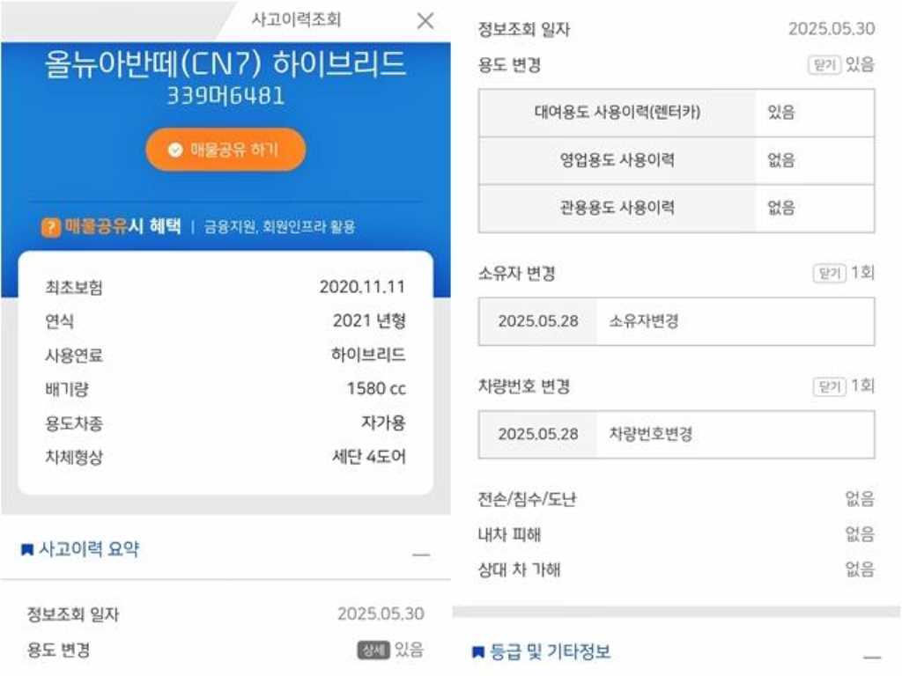Image resolution: width=902 pixels, height=676 pixels.
Task: Click the bookmark icon beside 사고이력 요약
Action: pos(27,550)
